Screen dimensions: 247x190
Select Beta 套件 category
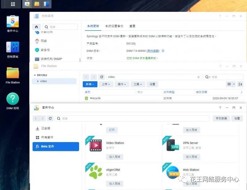pyautogui.click(x=56, y=147)
